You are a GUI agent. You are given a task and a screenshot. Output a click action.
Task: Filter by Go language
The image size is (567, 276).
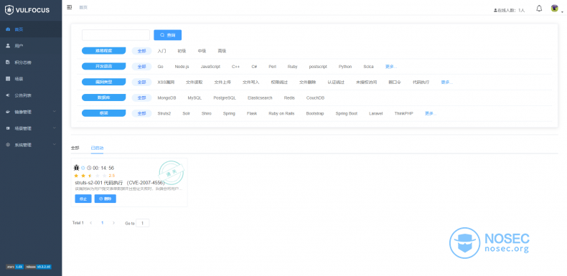161,67
